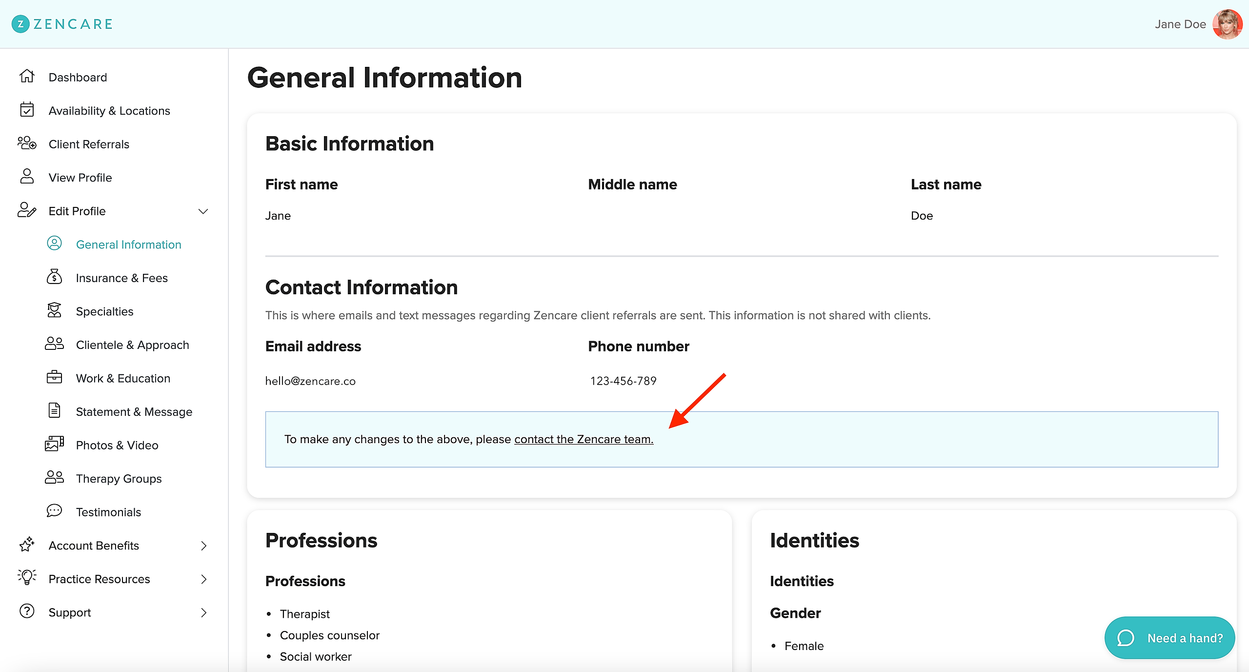
Task: Click the Statement & Message document icon
Action: coord(54,411)
